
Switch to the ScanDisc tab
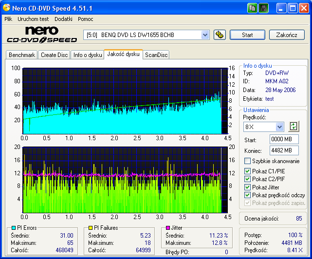click(x=156, y=55)
